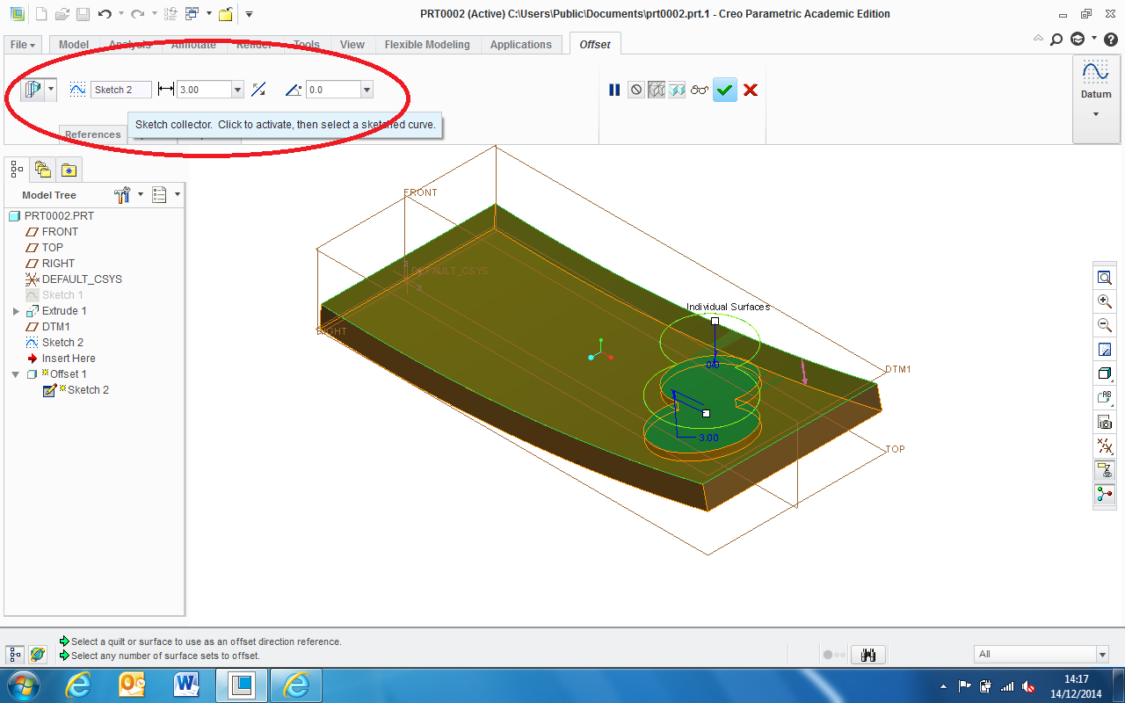Select DEFAULT_CSYS in the model tree
This screenshot has width=1125, height=703.
point(74,279)
